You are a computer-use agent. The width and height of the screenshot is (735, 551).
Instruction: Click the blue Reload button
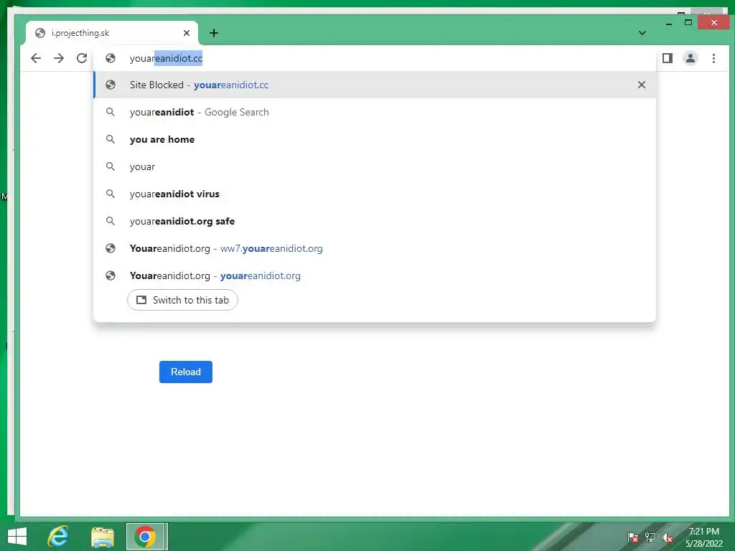pos(186,372)
